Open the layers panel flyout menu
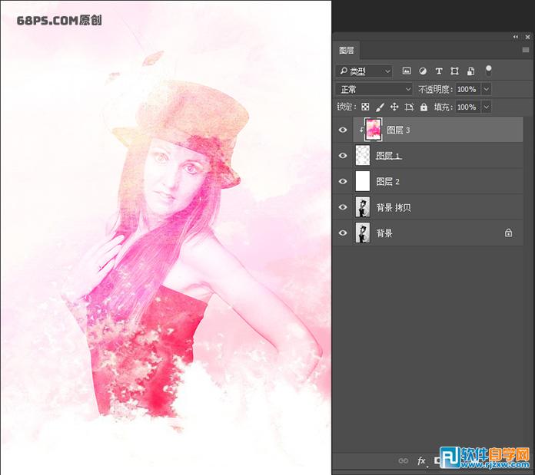The height and width of the screenshot is (475, 535). coord(526,50)
